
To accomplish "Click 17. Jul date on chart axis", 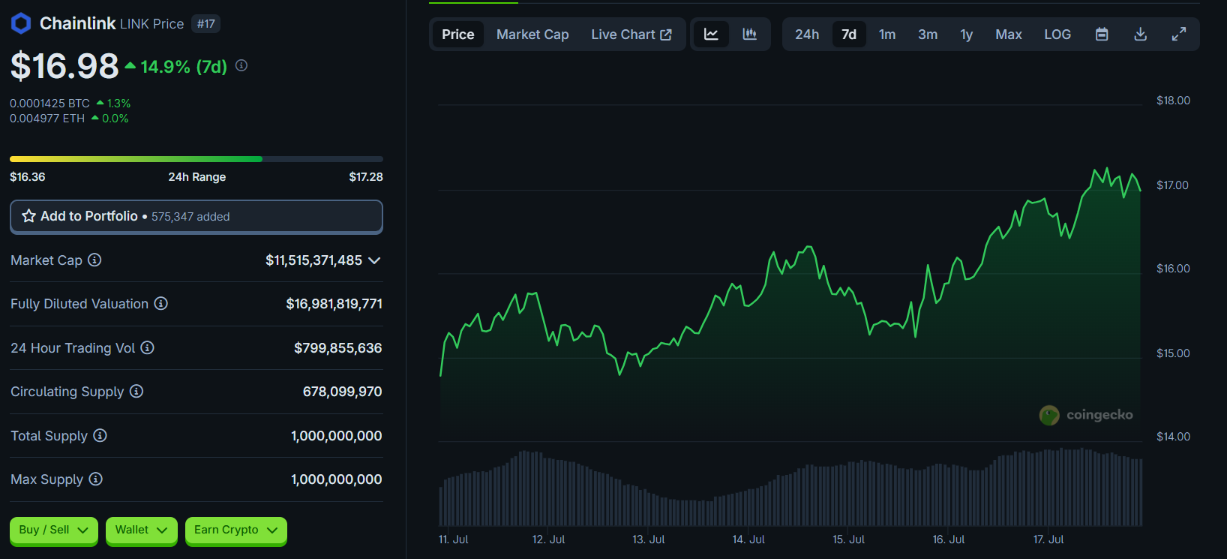I will (x=1048, y=539).
